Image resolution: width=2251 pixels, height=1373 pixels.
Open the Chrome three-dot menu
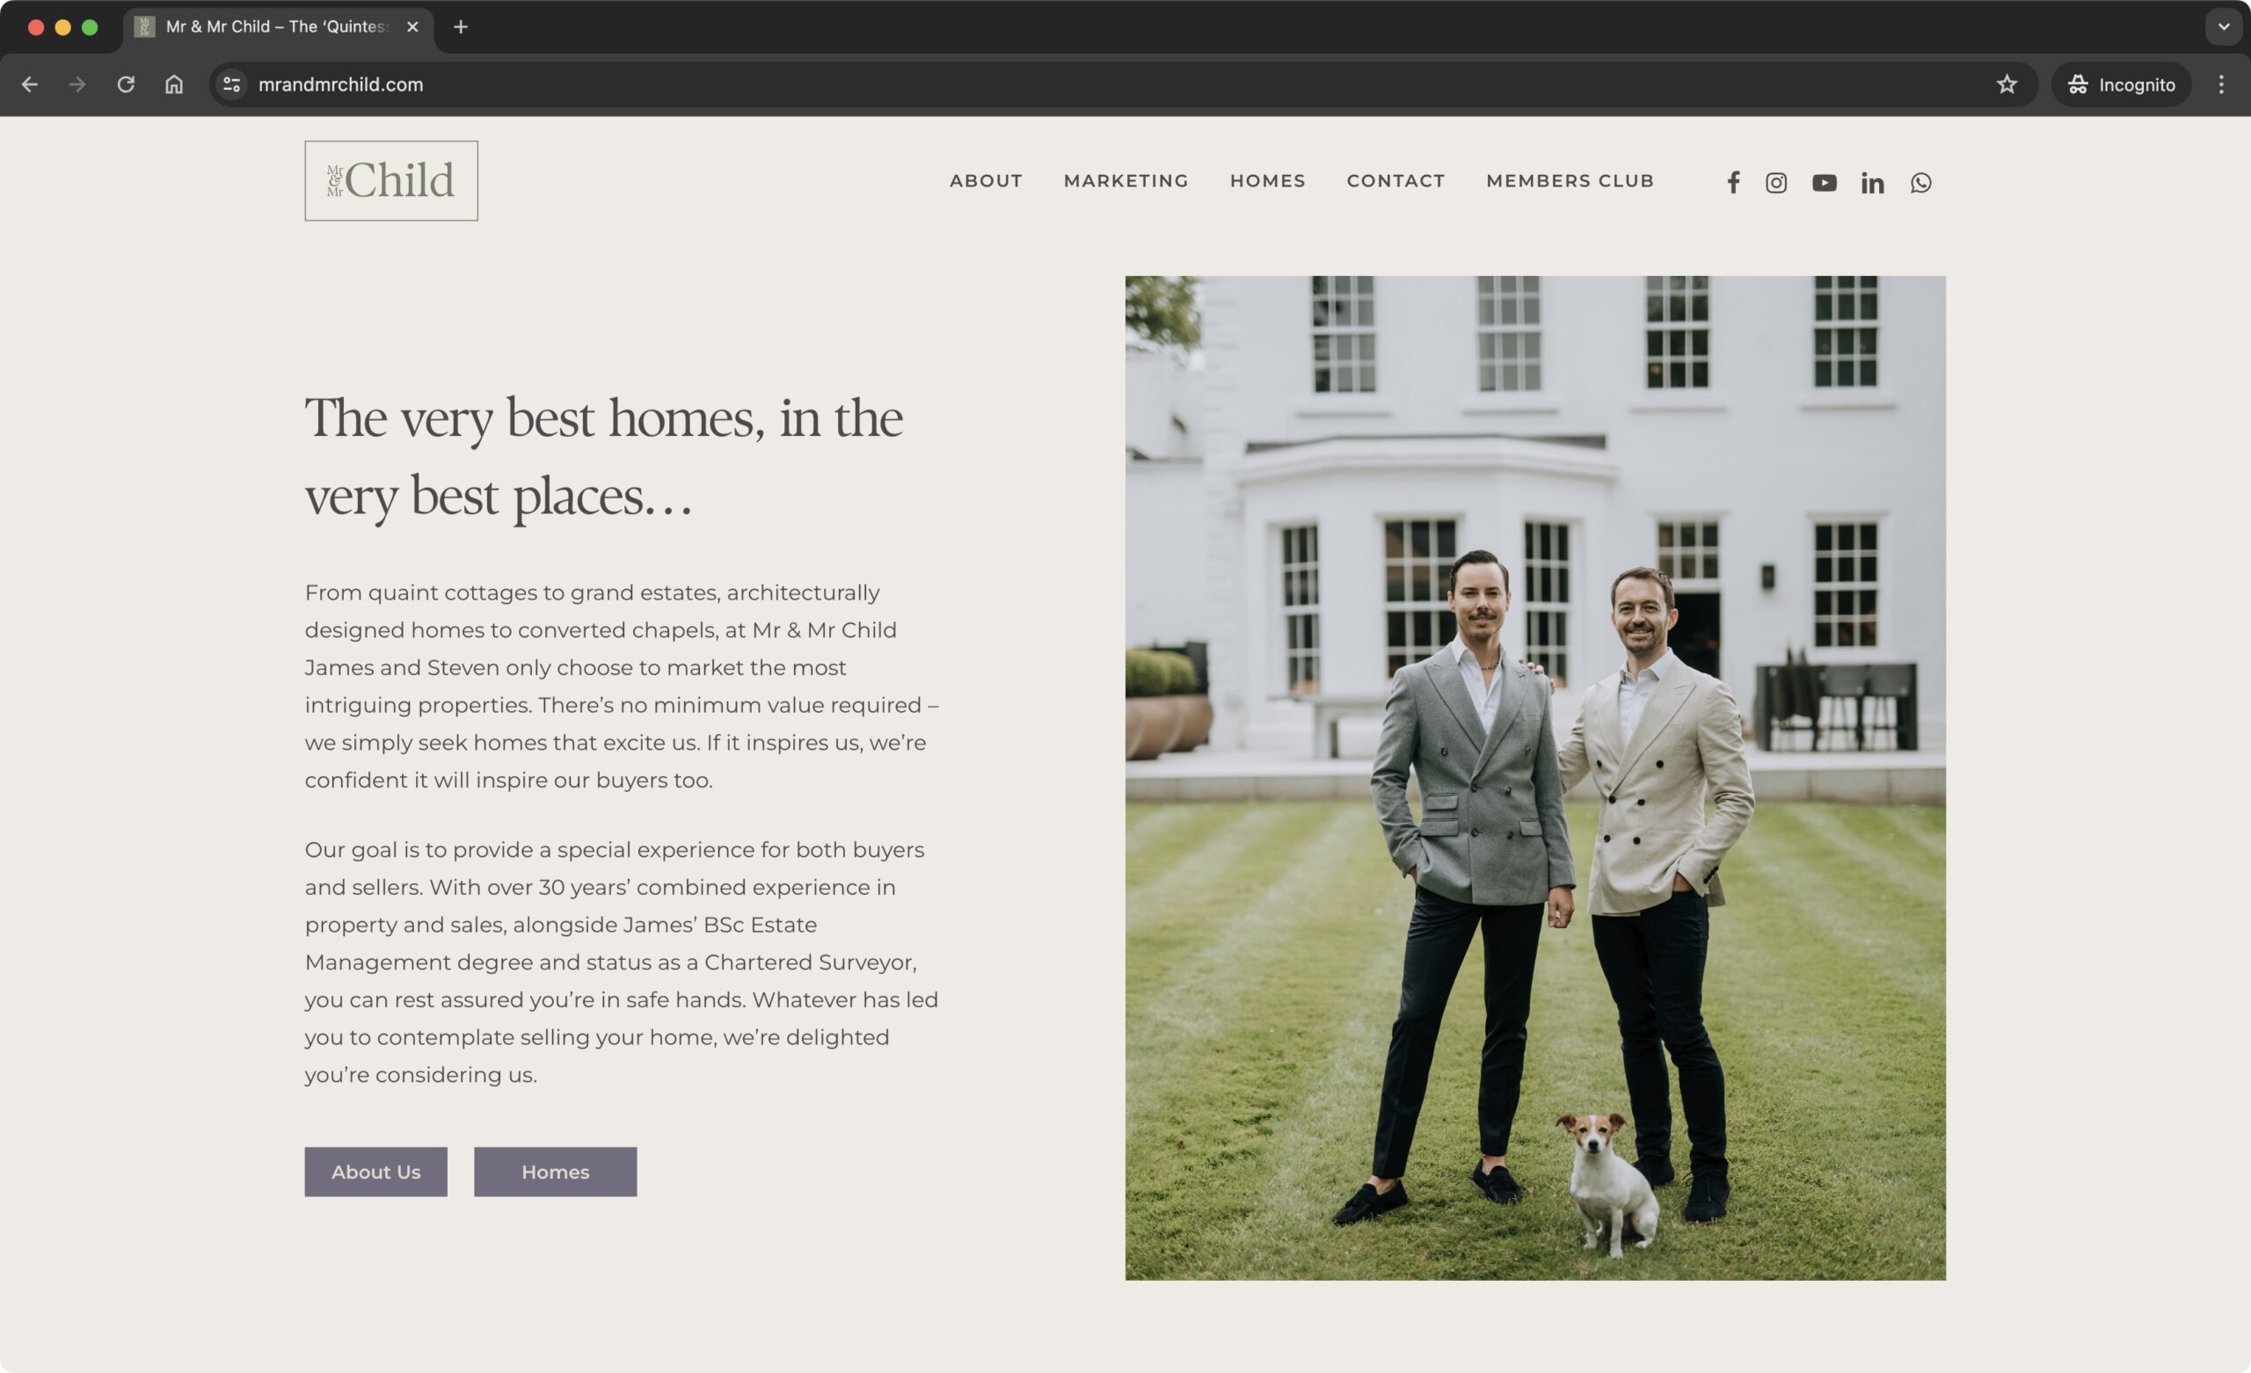coord(2221,84)
